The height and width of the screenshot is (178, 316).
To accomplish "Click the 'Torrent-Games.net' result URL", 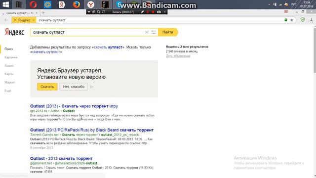I will (44, 134).
